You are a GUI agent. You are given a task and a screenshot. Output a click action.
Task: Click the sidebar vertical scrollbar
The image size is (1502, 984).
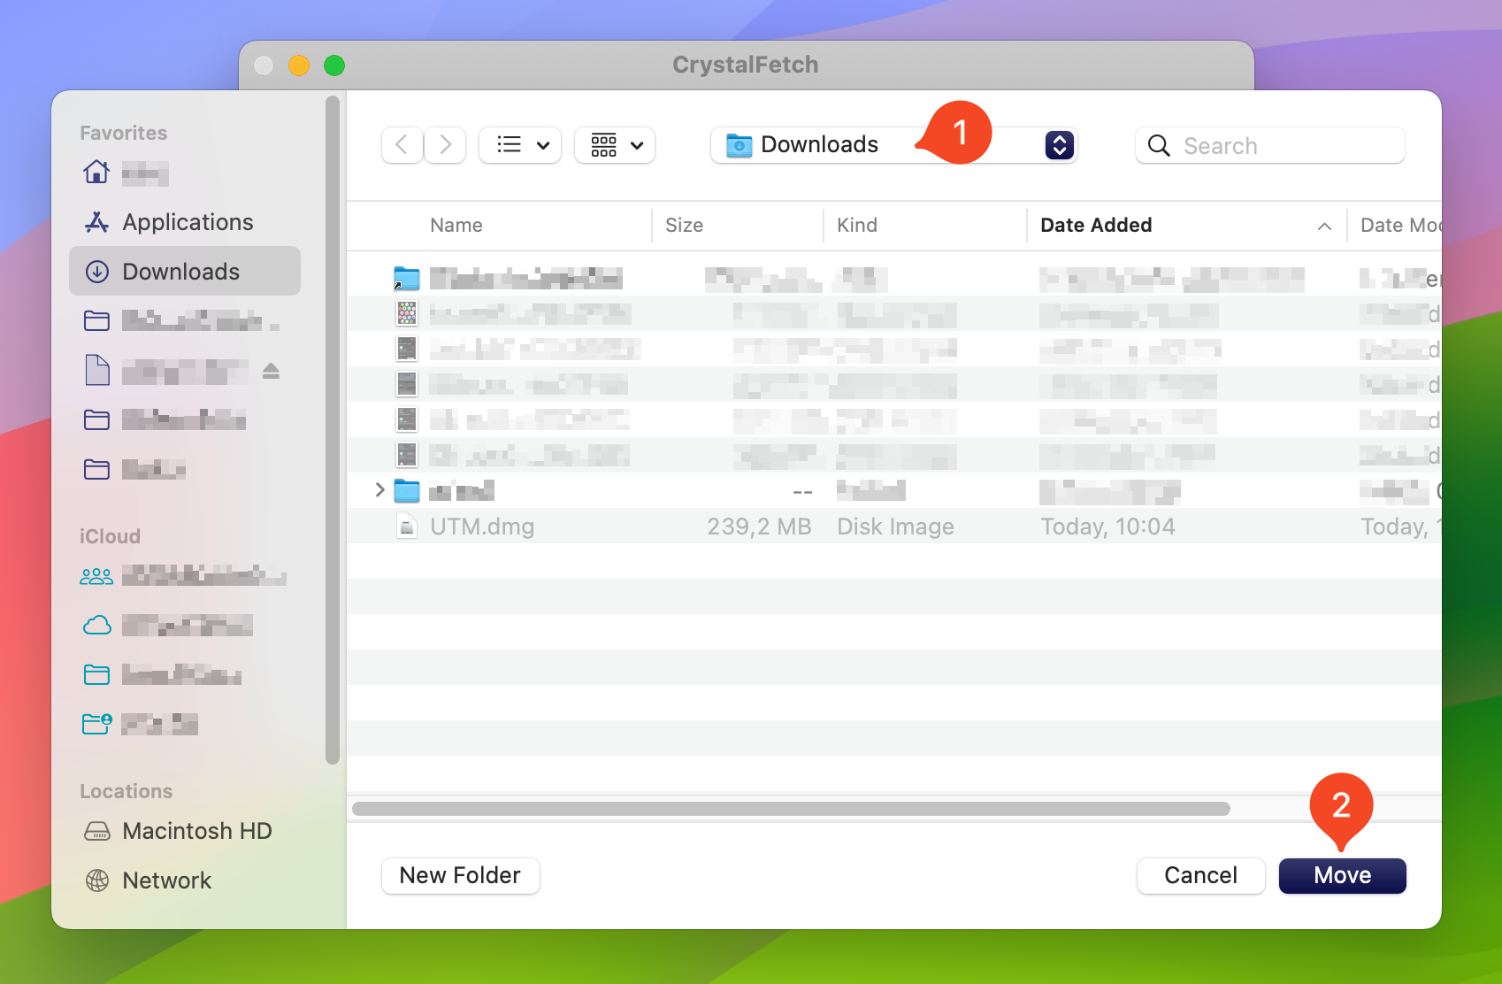pos(333,429)
